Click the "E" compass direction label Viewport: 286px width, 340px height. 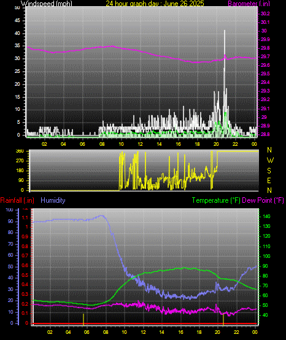point(269,180)
